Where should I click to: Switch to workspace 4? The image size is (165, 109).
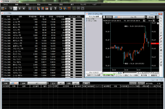coord(24,9)
